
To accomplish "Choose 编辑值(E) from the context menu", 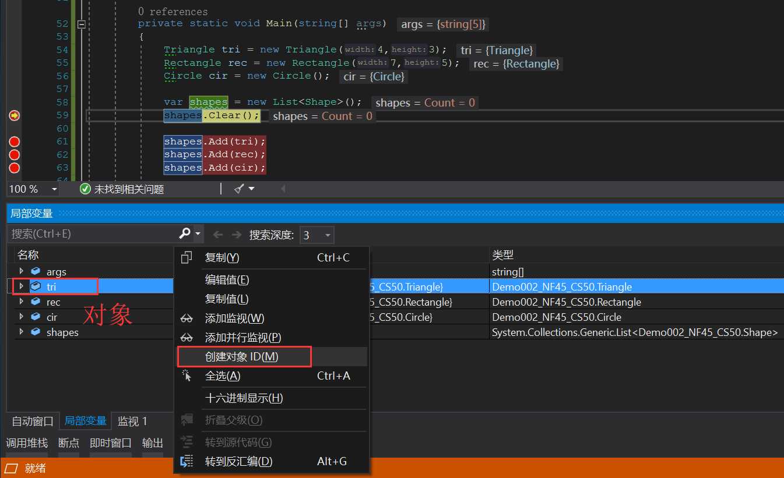I will pos(272,280).
